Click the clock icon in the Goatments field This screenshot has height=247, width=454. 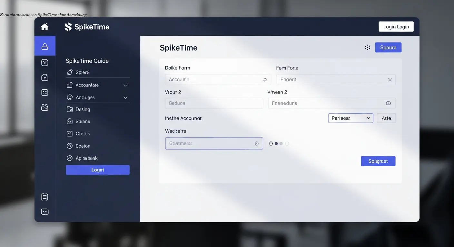256,143
